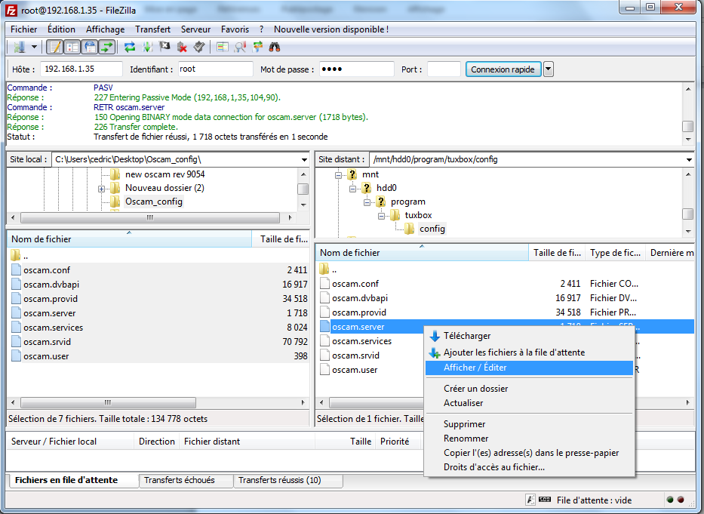Cancel current operation via flag icon
The height and width of the screenshot is (514, 704).
click(164, 47)
